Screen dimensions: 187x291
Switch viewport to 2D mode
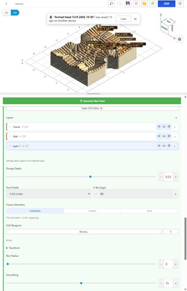tap(6, 13)
